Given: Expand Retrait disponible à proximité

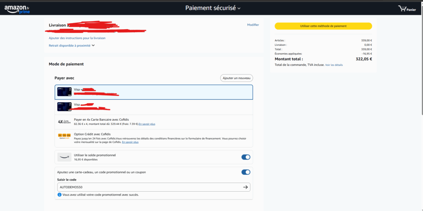Looking at the screenshot, I should click(x=72, y=45).
